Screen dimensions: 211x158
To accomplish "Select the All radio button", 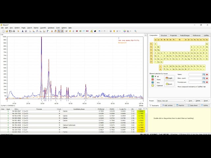I will pyautogui.click(x=155, y=76).
